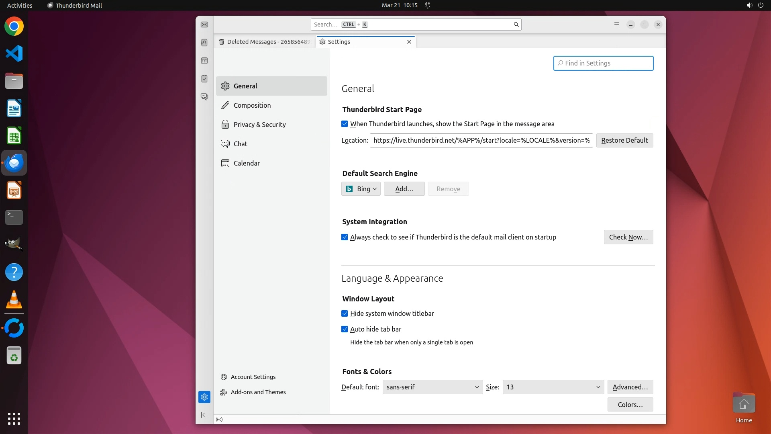Click the Find in Settings field
The image size is (771, 434).
pos(603,63)
